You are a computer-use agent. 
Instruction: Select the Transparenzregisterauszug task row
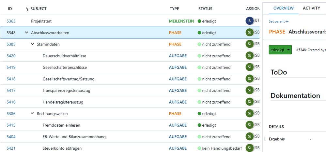[x=130, y=91]
